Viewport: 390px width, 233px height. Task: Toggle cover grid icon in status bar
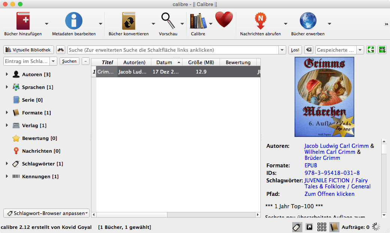(321, 227)
